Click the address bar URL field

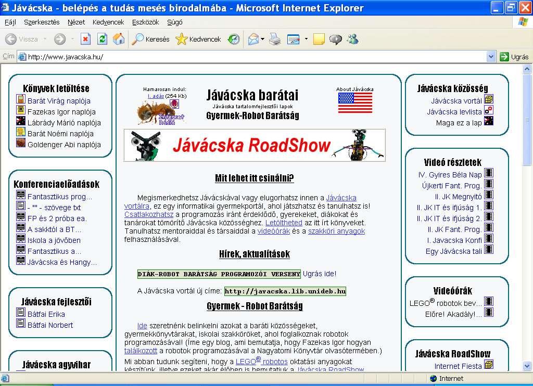252,57
